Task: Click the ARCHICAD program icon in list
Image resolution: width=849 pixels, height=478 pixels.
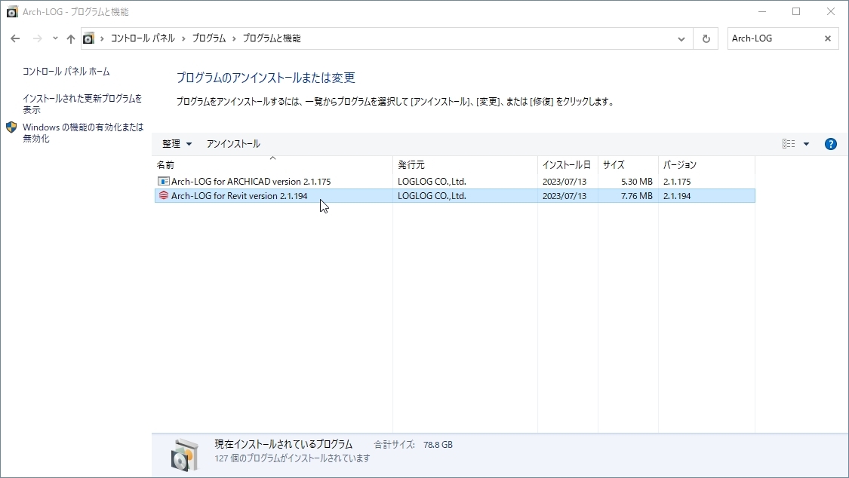Action: [163, 182]
